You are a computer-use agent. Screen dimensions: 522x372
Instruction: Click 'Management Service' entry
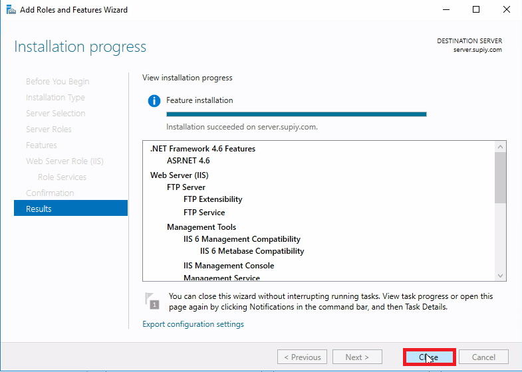click(x=221, y=278)
